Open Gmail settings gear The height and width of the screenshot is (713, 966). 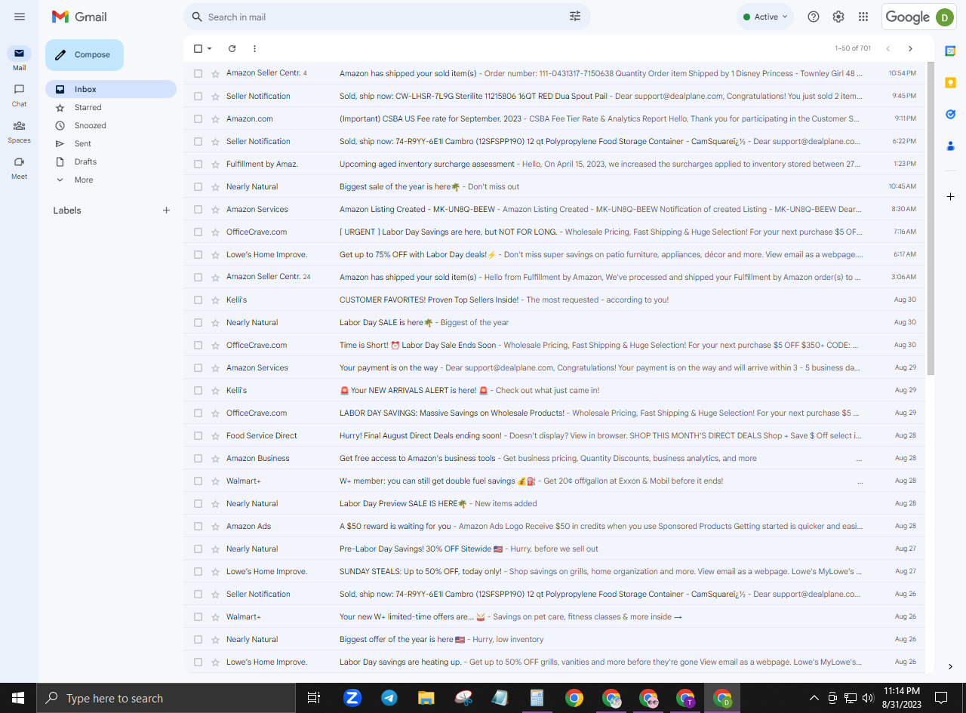pyautogui.click(x=838, y=17)
